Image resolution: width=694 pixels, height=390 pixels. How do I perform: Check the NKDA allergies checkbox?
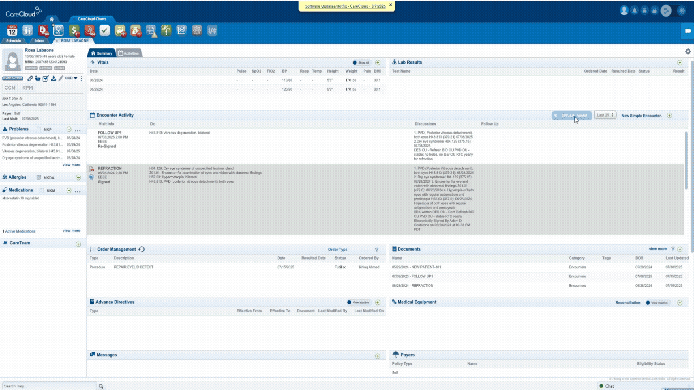coord(39,178)
